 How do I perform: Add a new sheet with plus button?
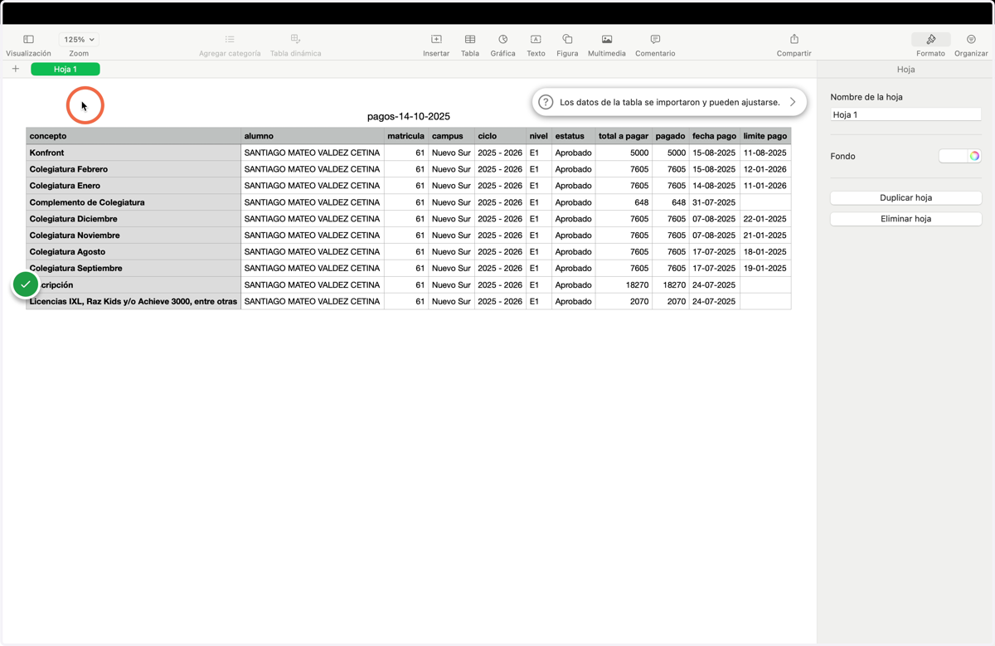coord(15,69)
